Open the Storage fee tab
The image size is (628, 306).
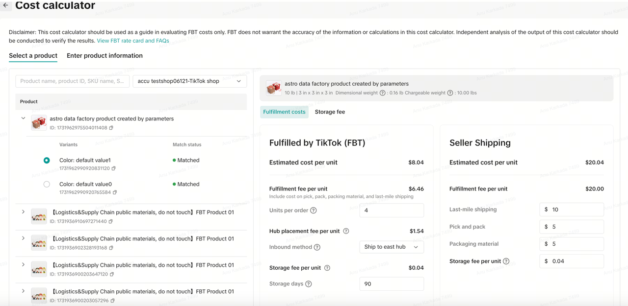pyautogui.click(x=330, y=112)
